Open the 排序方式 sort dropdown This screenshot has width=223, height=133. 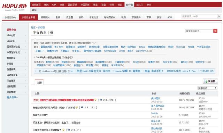pos(207,88)
